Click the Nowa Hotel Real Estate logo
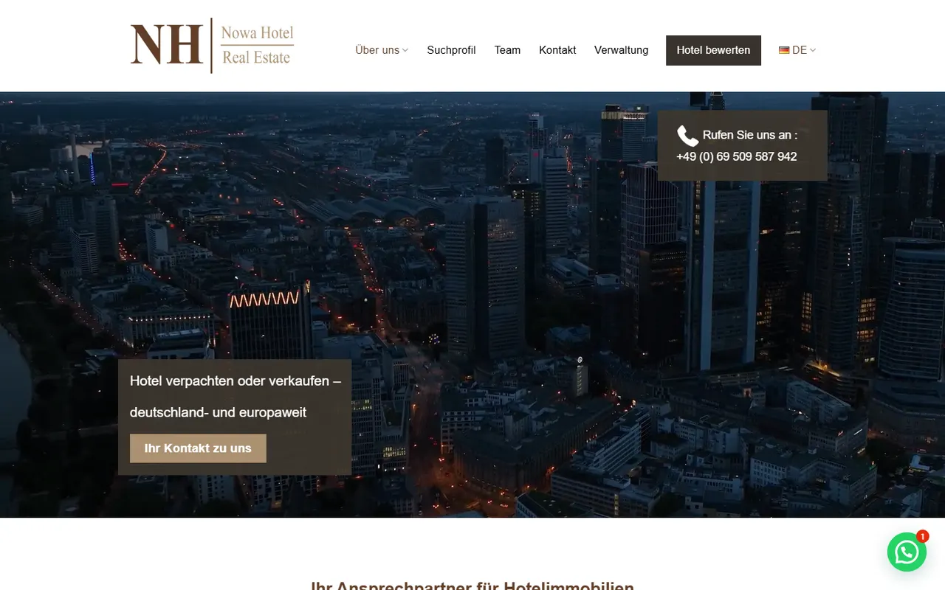The image size is (945, 590). click(212, 46)
